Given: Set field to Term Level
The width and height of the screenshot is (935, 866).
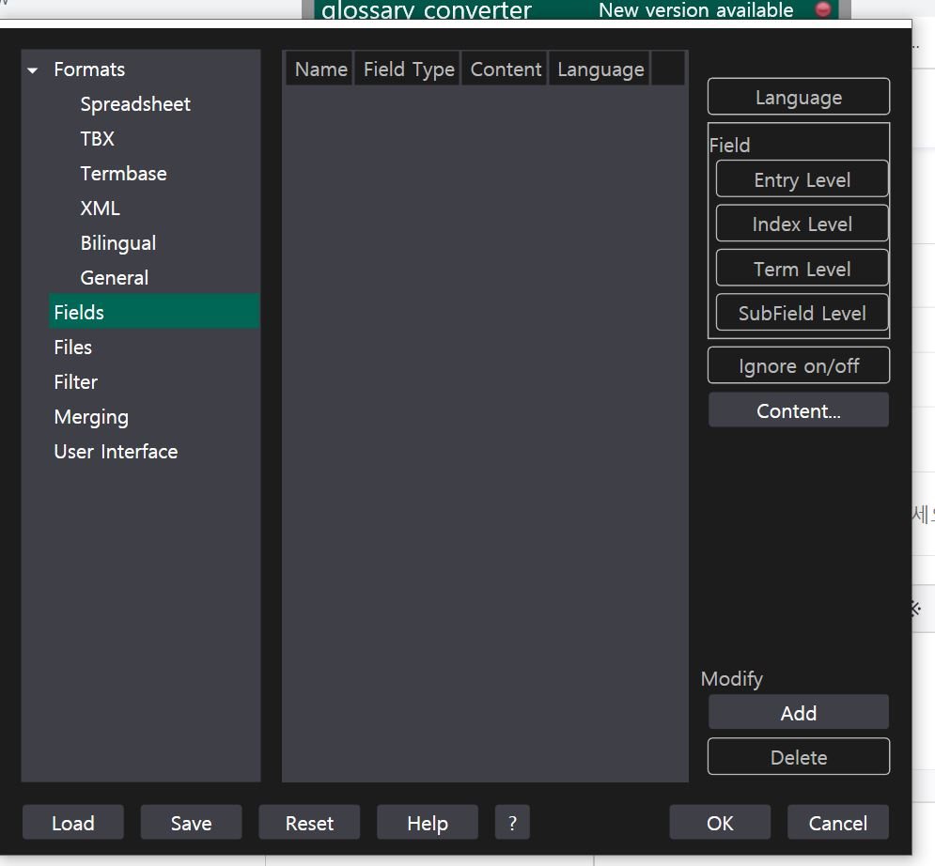Looking at the screenshot, I should (x=802, y=270).
